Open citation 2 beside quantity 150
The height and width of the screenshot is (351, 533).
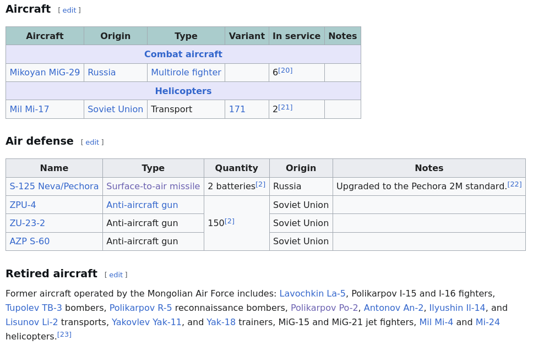[x=230, y=221]
